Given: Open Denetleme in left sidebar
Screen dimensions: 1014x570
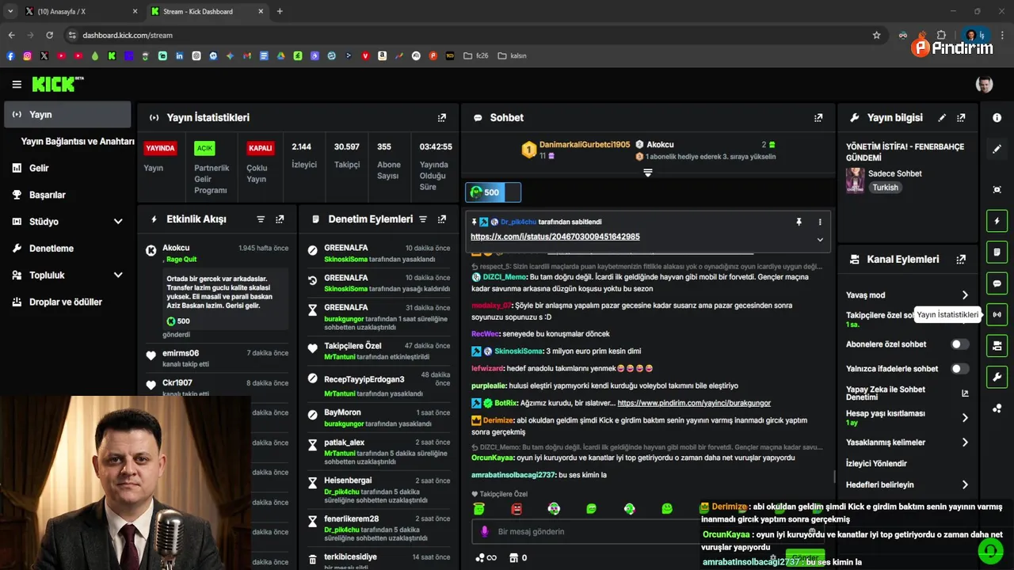Looking at the screenshot, I should point(68,248).
